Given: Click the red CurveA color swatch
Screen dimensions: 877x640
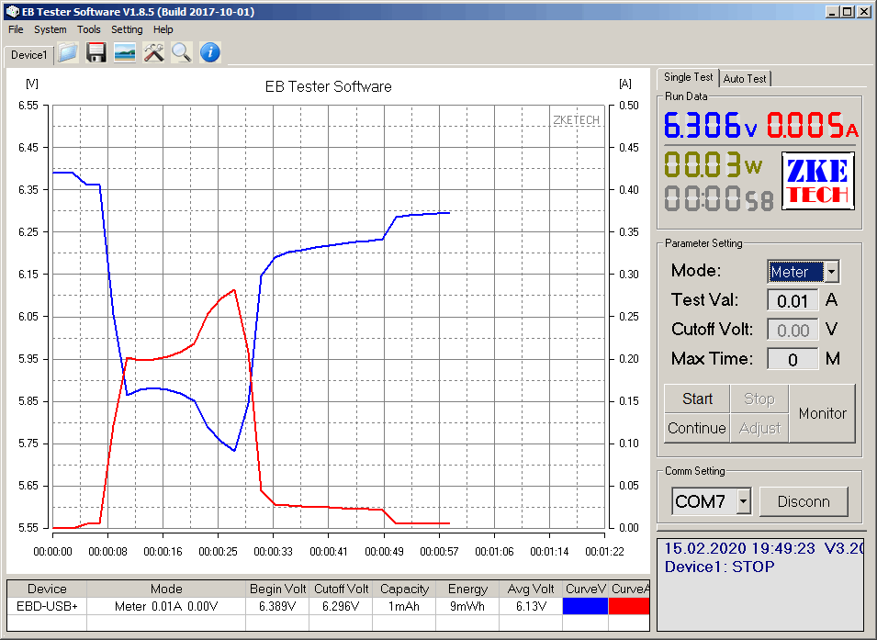Looking at the screenshot, I should (x=629, y=606).
